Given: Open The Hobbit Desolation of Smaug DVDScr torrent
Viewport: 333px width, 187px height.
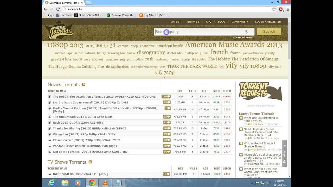Looking at the screenshot, I should (104, 97).
